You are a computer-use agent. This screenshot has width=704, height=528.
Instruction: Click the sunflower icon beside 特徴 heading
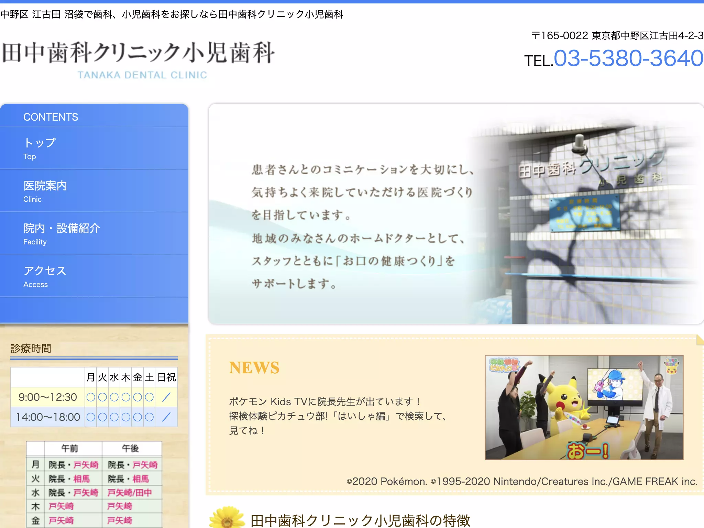pos(227,517)
